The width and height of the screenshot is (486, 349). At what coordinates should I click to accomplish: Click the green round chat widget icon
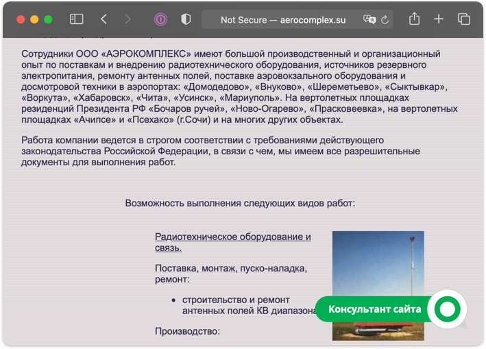click(x=447, y=309)
